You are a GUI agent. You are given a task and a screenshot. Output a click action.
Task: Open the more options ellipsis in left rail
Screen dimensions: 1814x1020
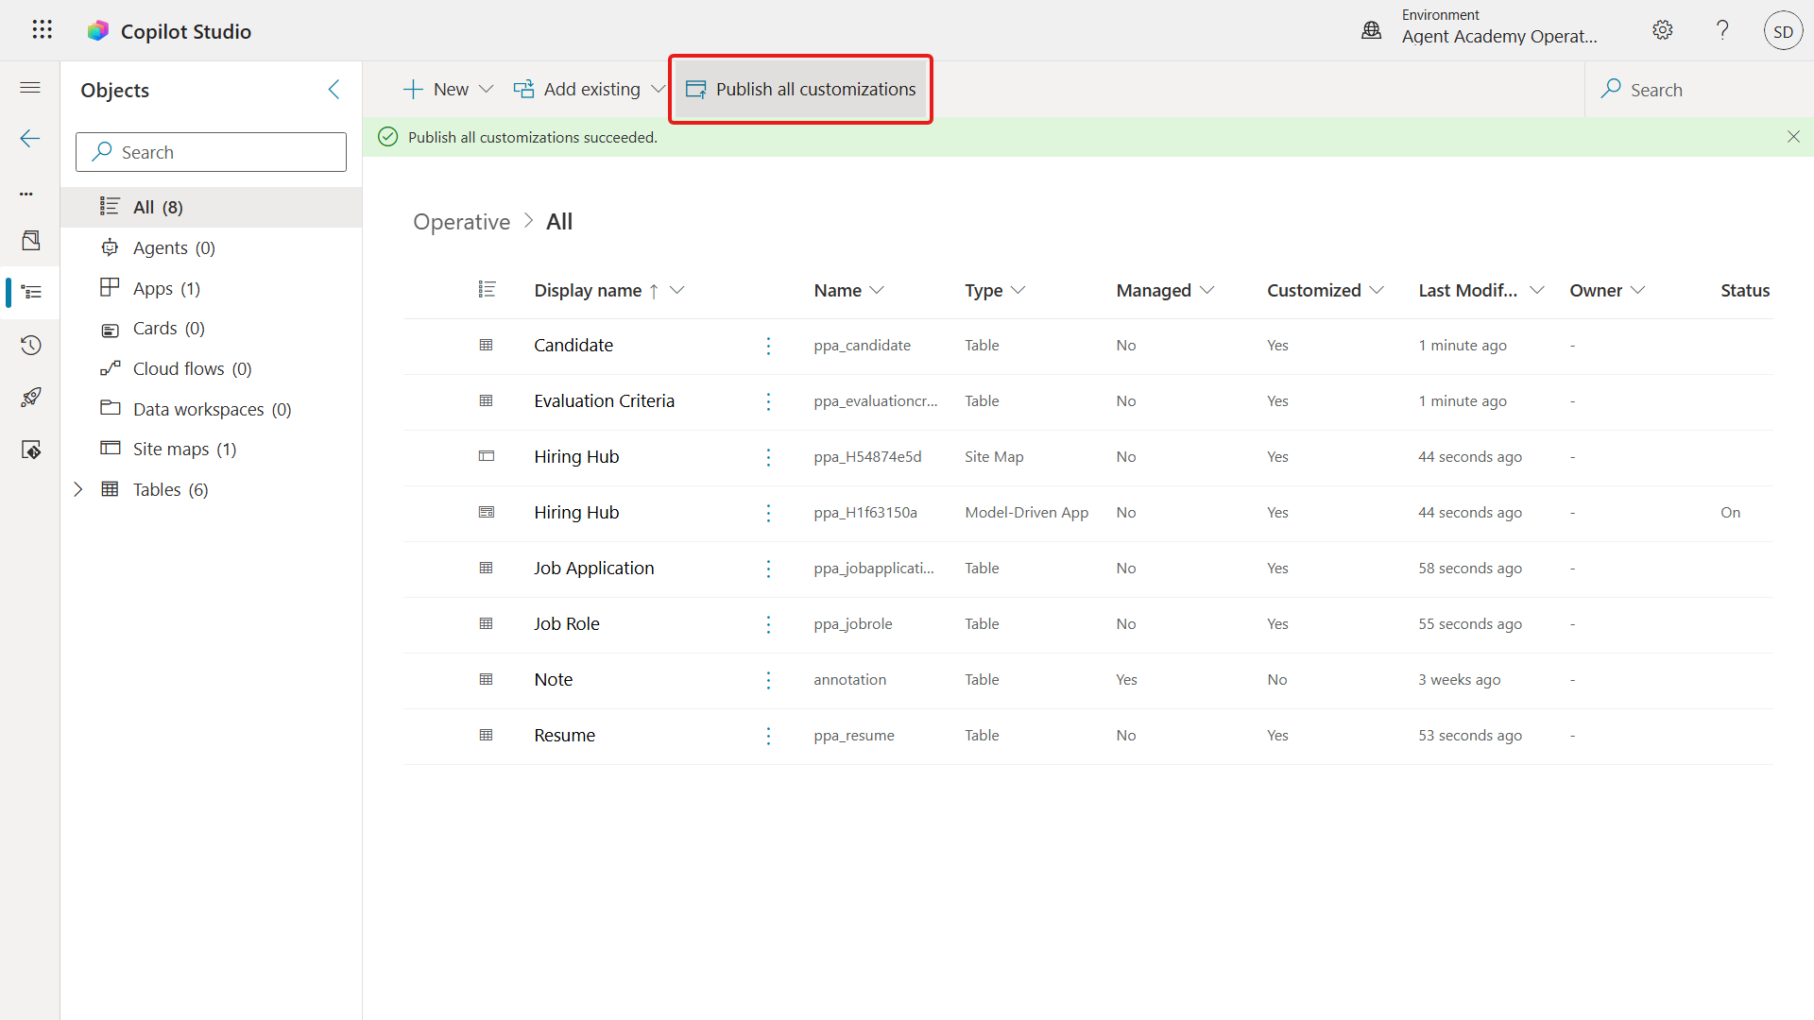(x=26, y=194)
